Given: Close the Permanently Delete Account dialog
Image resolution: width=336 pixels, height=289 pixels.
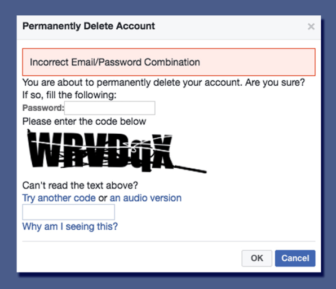Looking at the screenshot, I should coord(311,27).
